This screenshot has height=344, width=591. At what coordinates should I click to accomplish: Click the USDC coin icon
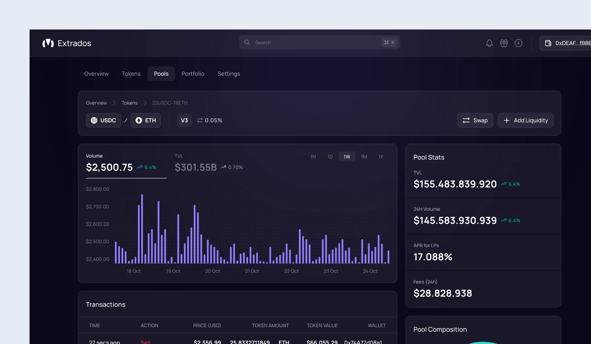[94, 121]
